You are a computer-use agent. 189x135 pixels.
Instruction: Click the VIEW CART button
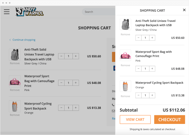[135, 120]
